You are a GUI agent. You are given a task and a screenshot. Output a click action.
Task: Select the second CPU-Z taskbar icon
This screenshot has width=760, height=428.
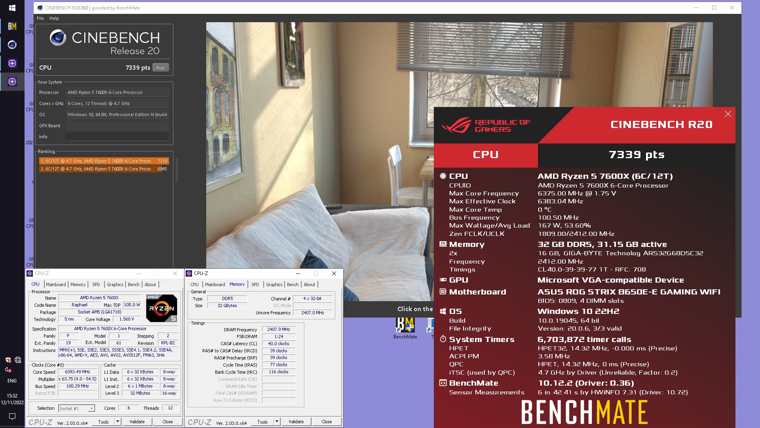(12, 82)
